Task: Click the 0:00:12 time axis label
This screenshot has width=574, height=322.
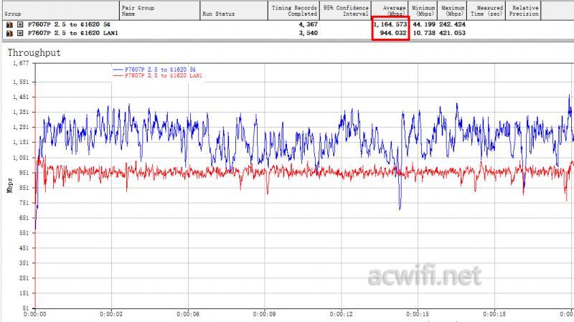Action: tap(342, 314)
